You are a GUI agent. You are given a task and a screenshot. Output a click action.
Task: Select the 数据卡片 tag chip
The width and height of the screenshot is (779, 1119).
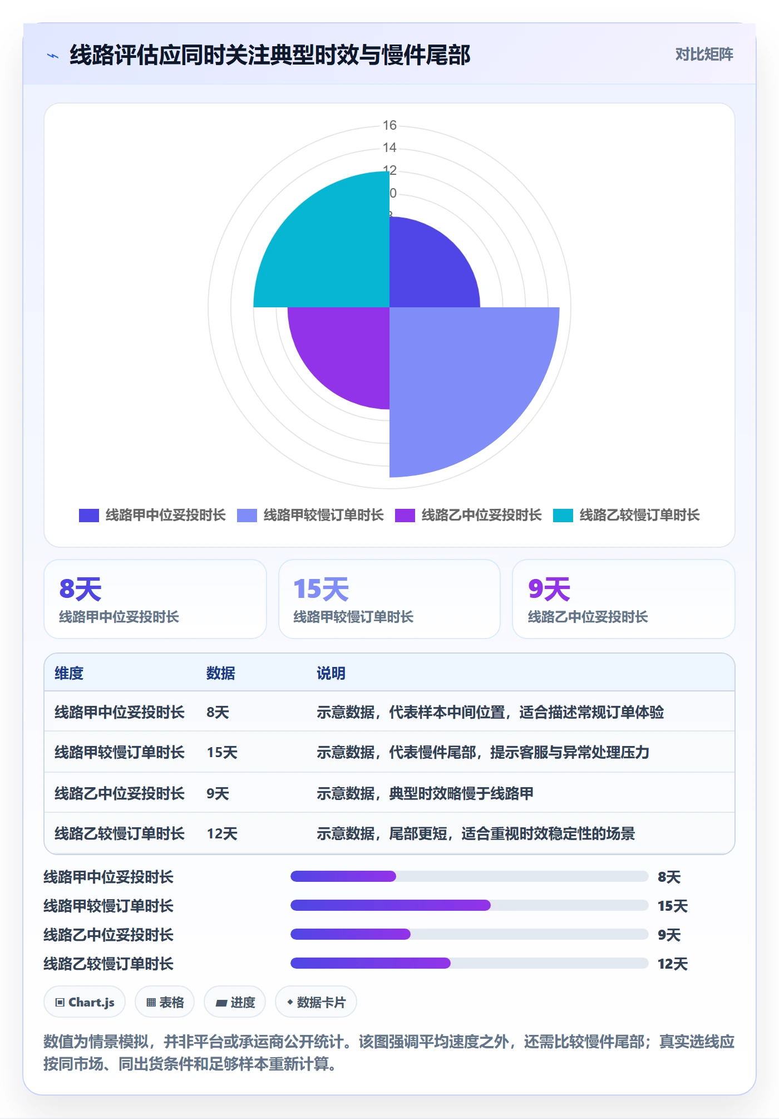(316, 1002)
